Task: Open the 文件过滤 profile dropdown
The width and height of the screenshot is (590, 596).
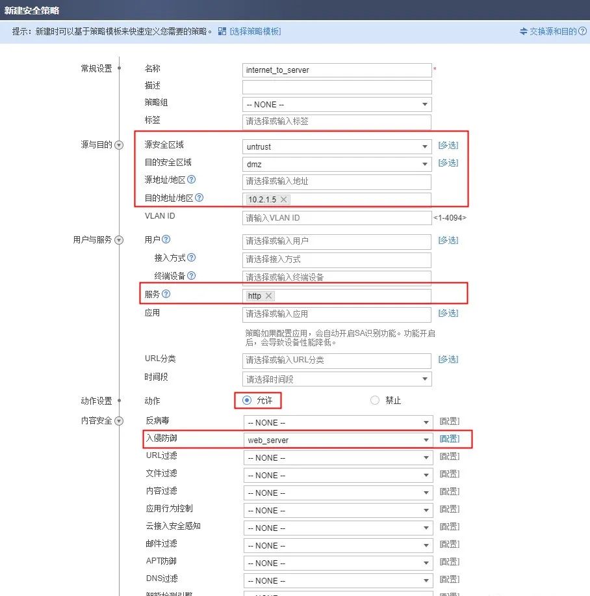Action: coord(339,475)
